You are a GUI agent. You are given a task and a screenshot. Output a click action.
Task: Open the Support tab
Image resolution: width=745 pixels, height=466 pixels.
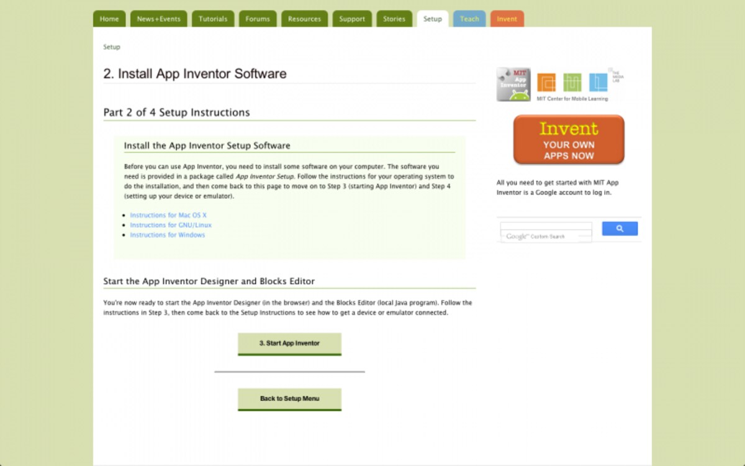coord(352,19)
